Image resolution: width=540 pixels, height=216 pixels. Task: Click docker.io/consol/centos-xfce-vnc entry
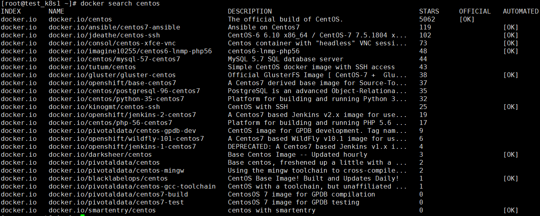(112, 43)
